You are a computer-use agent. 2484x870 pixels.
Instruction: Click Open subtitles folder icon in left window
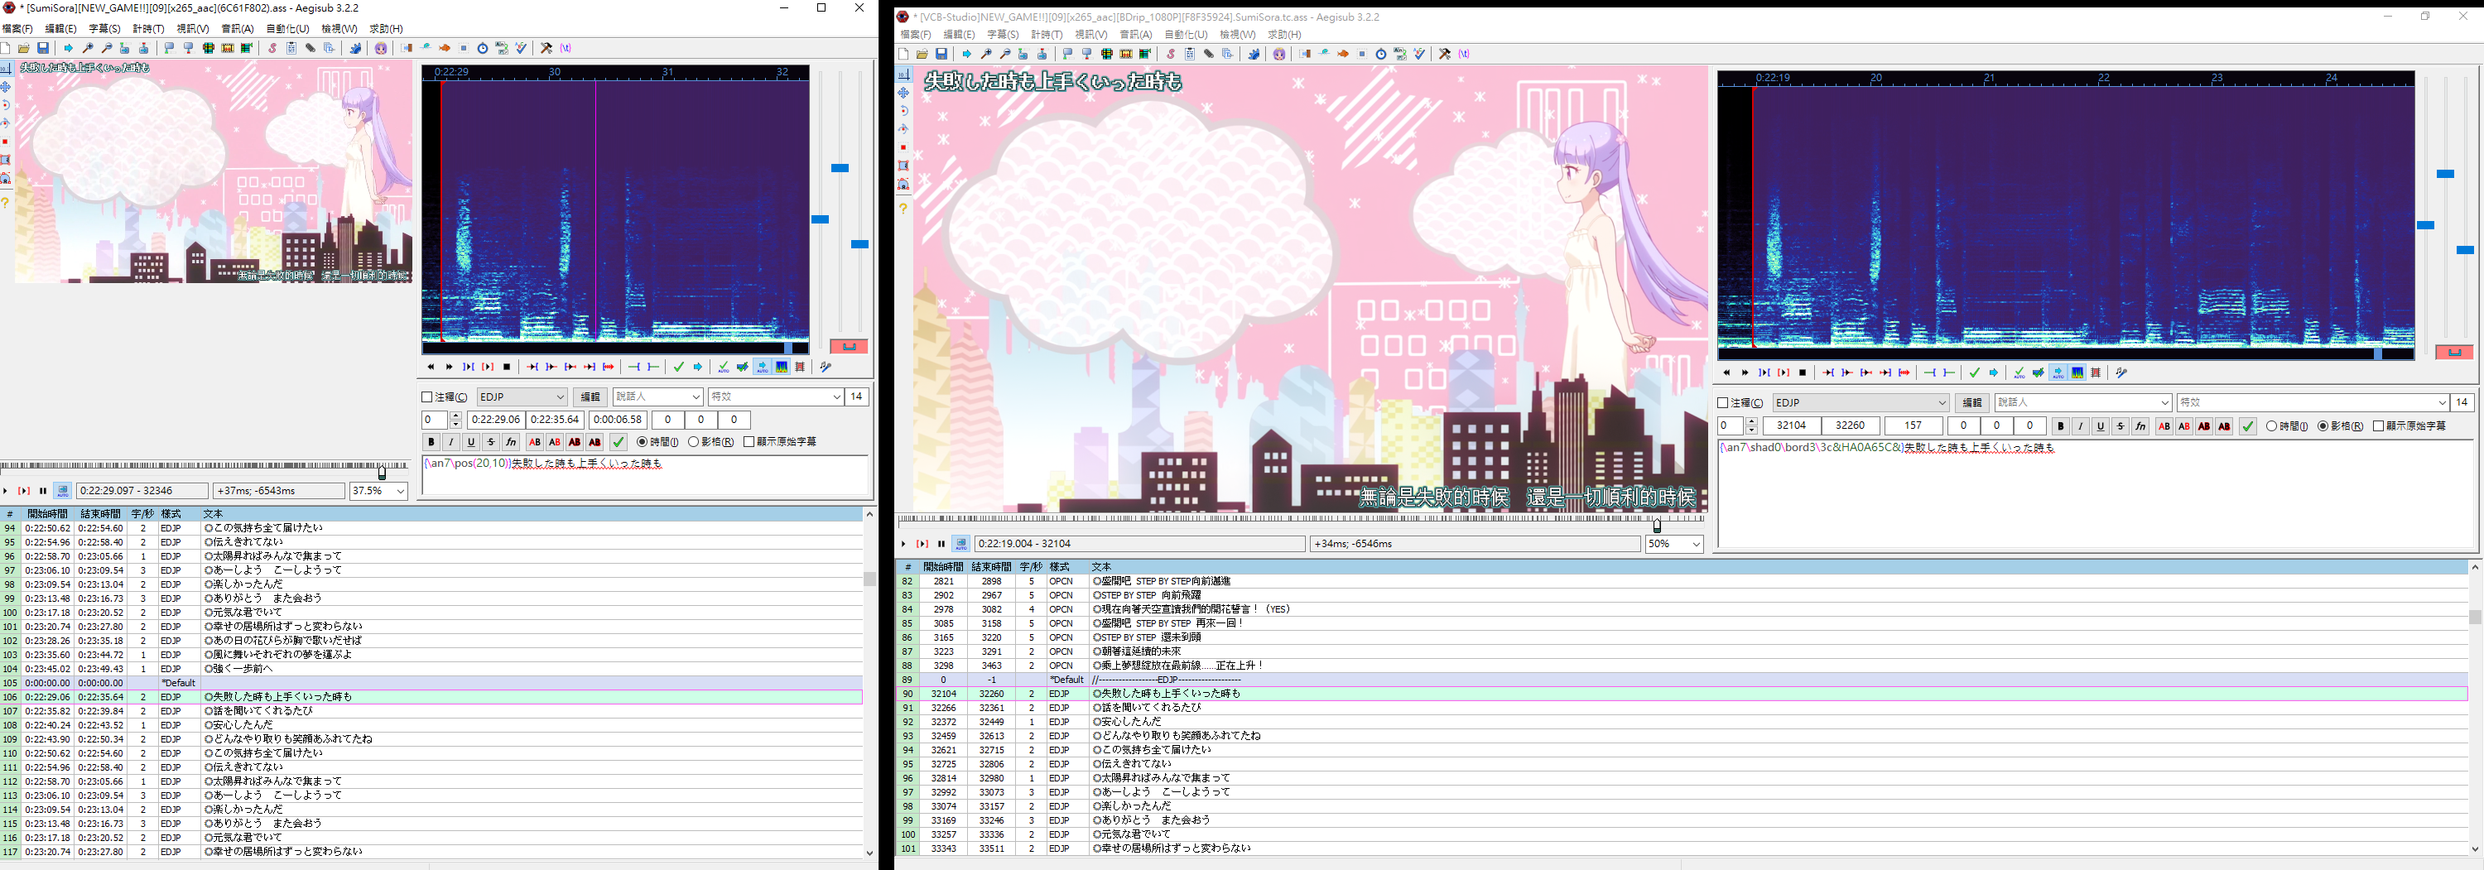pyautogui.click(x=24, y=48)
